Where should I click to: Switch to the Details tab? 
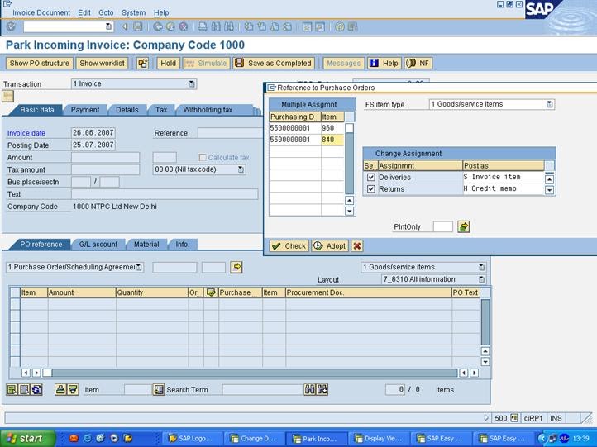tap(127, 110)
